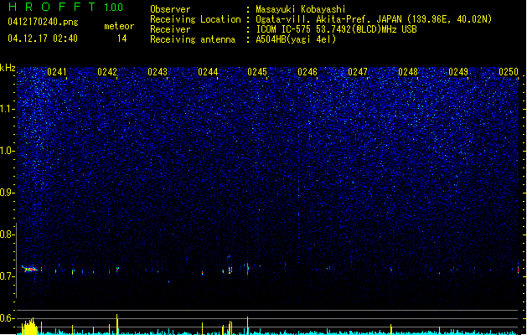Click the long meteor echo trail near 0.72 kHz just before 0241

pos(29,269)
